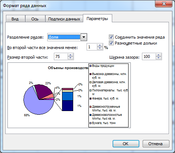
Task: Close the Формат ряда данных dialog
Action: [x=164, y=4]
